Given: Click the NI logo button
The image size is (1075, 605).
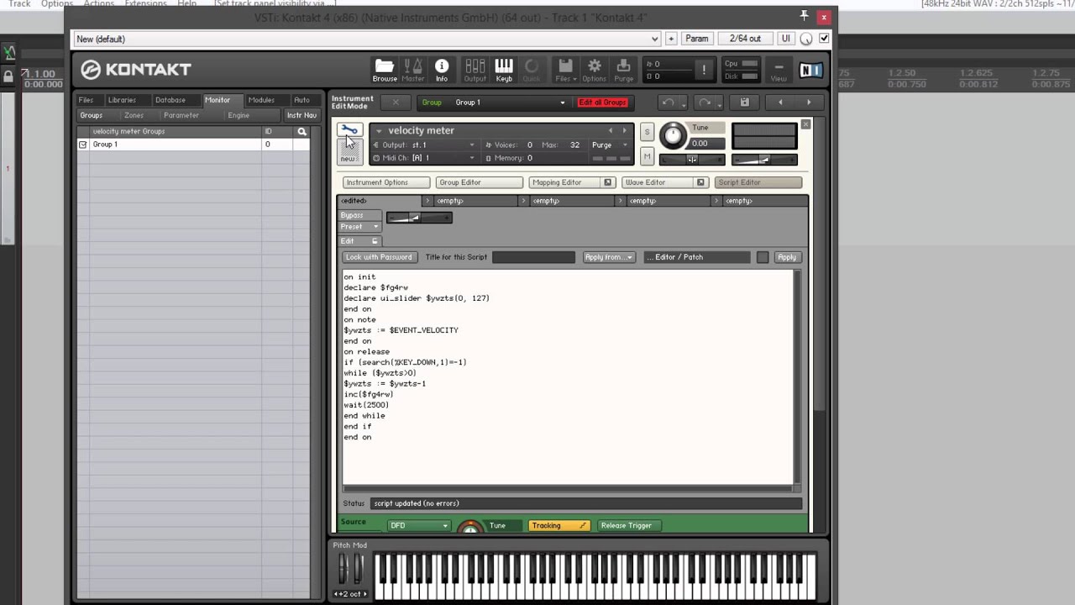Looking at the screenshot, I should click(x=810, y=71).
